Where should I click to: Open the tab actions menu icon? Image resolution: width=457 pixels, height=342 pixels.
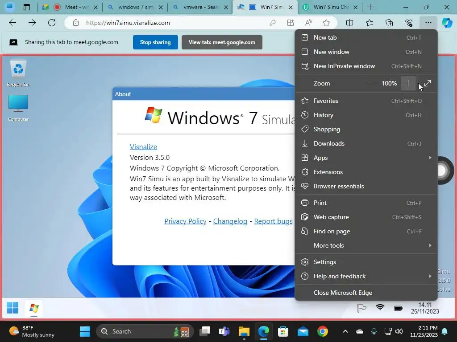coord(26,7)
